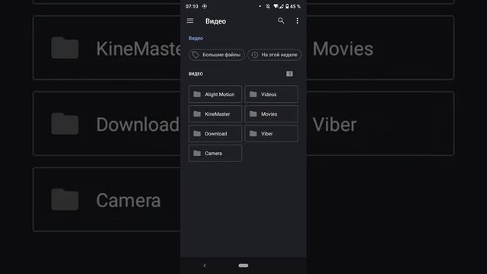Click the Wi-Fi status icon
This screenshot has width=487, height=274.
coord(275,6)
